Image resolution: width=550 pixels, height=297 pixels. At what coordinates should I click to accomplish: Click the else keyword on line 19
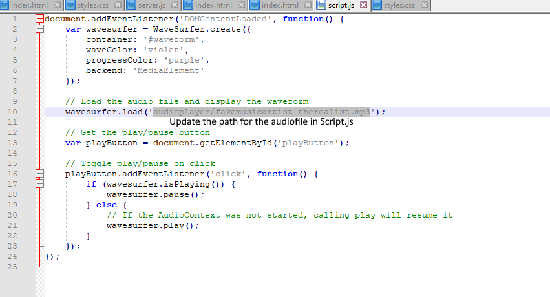tap(107, 205)
